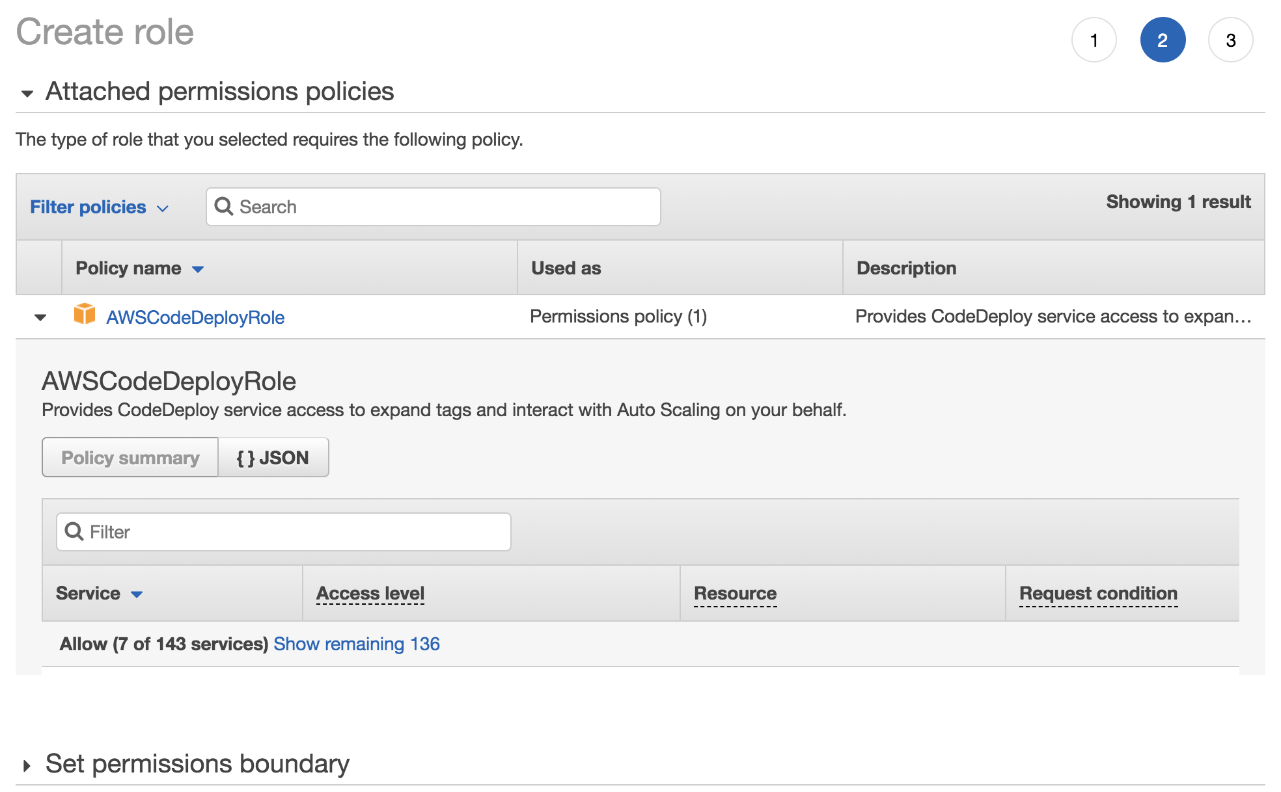Collapse the Attached permissions policies section

pos(27,94)
